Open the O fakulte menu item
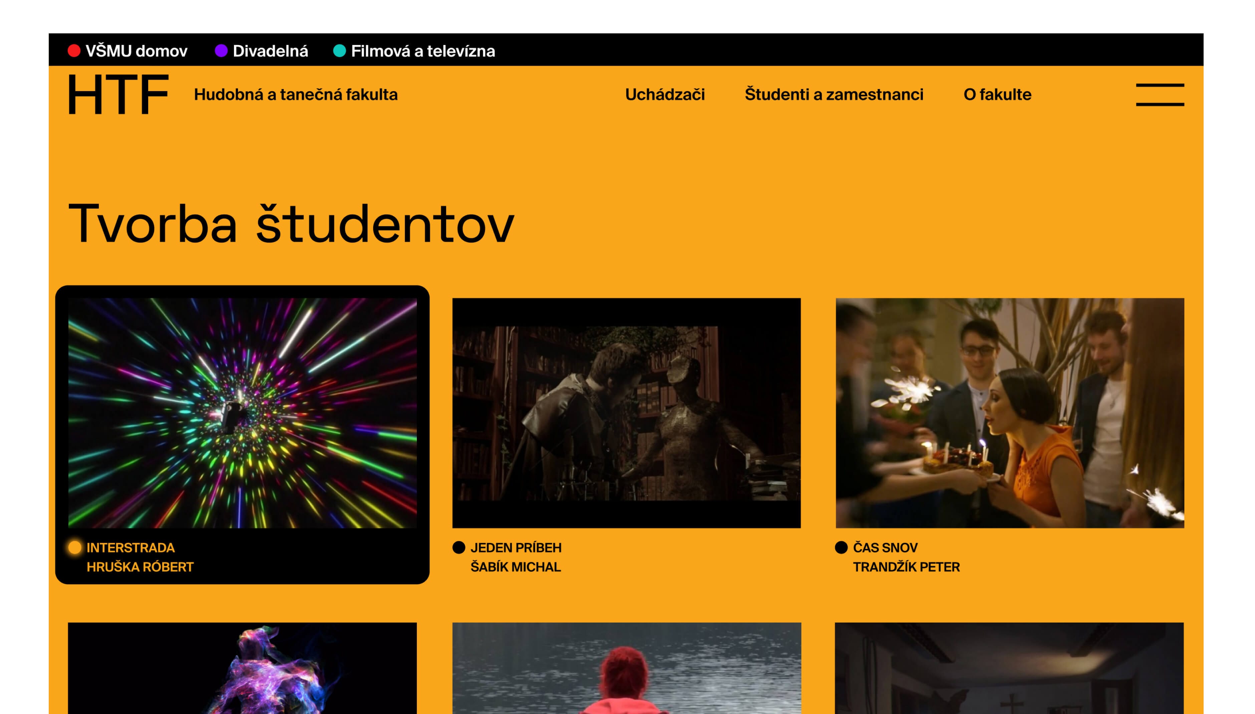1255x714 pixels. coord(997,94)
